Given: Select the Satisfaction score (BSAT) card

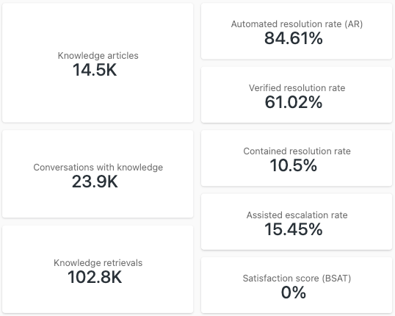Looking at the screenshot, I should pyautogui.click(x=297, y=285).
